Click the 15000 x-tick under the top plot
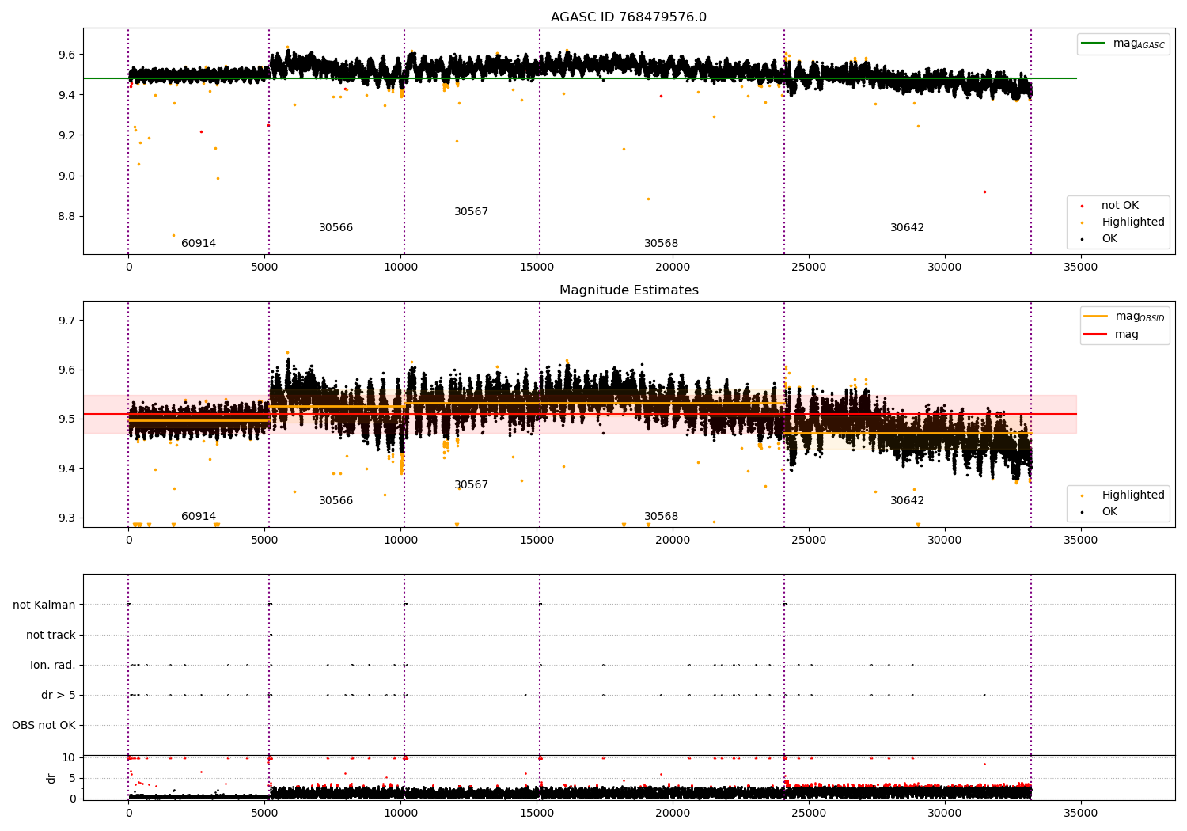 (537, 268)
